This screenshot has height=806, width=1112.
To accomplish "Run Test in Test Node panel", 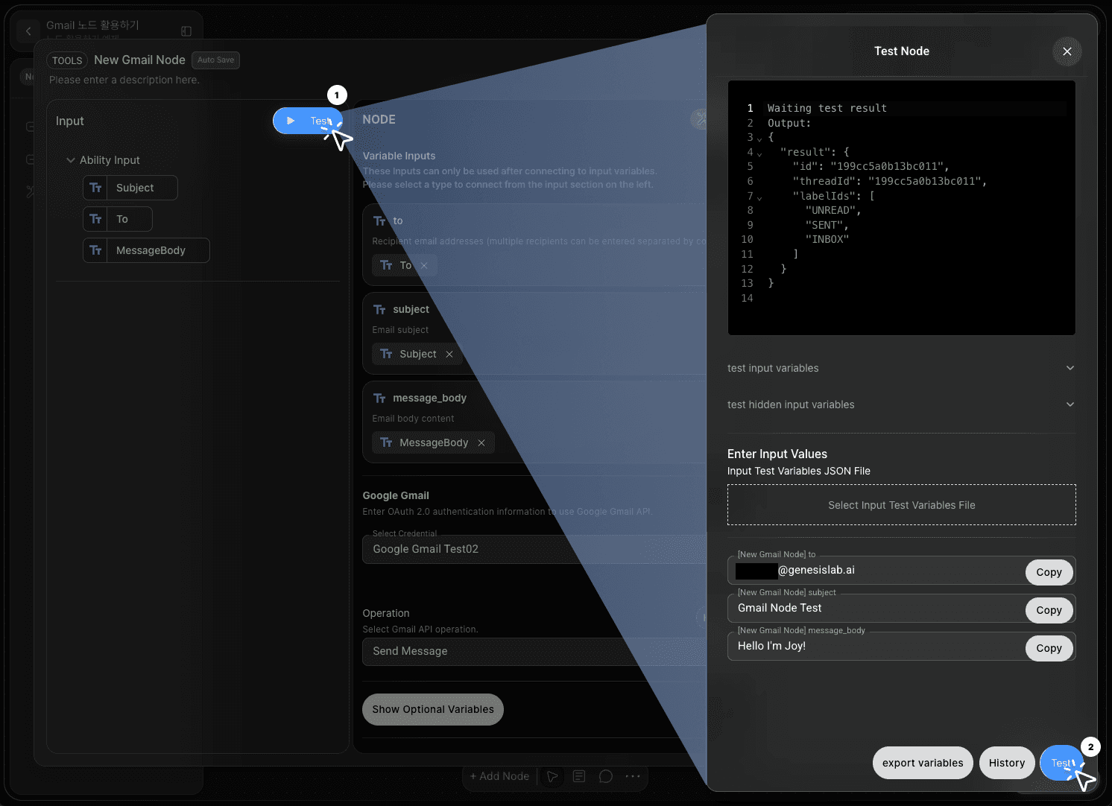I will pyautogui.click(x=1061, y=763).
